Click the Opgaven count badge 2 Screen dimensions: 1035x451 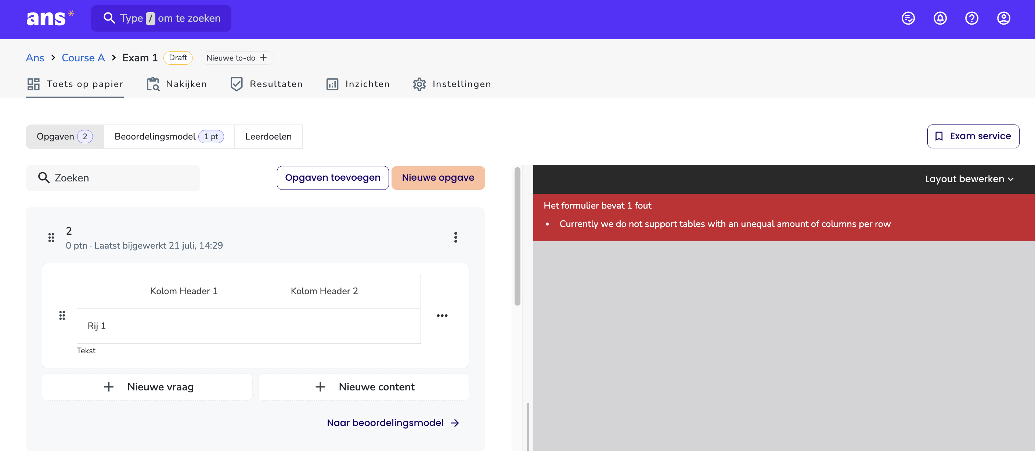pyautogui.click(x=85, y=137)
